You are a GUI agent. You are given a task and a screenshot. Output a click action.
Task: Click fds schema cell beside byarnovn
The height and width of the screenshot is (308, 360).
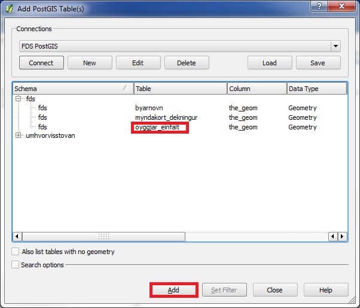pyautogui.click(x=42, y=108)
